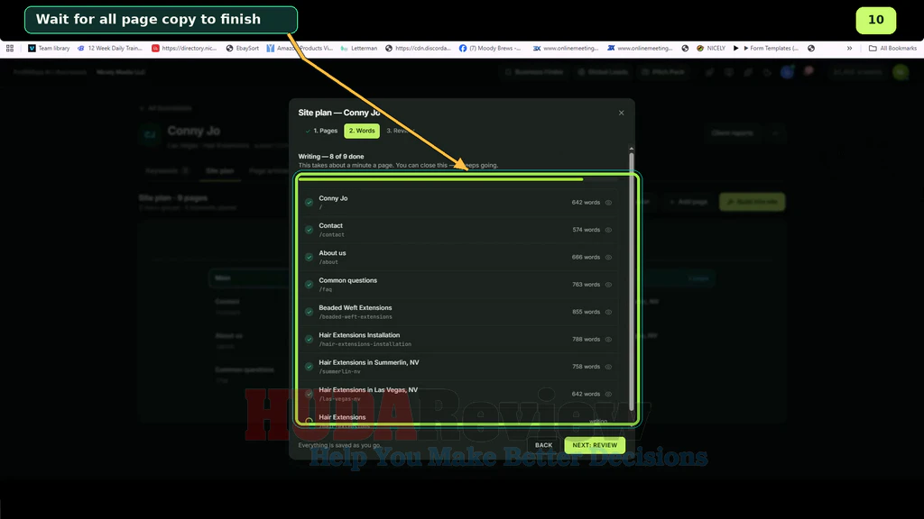Show preview of About us page
Viewport: 924px width, 519px height.
[x=609, y=257]
